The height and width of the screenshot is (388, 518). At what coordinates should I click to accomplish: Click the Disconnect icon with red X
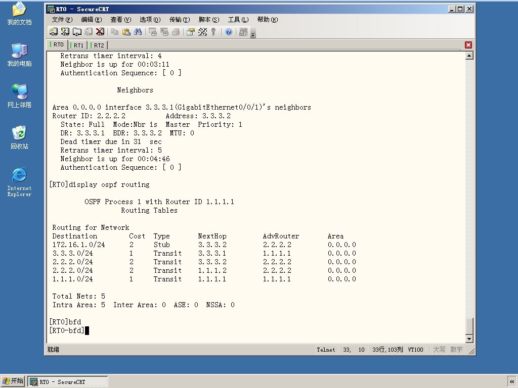pyautogui.click(x=100, y=32)
